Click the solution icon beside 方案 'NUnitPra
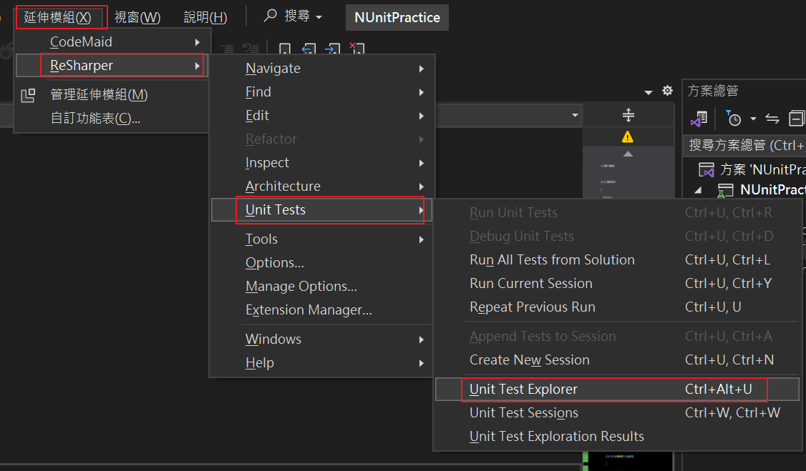Viewport: 806px width, 471px height. click(x=707, y=169)
